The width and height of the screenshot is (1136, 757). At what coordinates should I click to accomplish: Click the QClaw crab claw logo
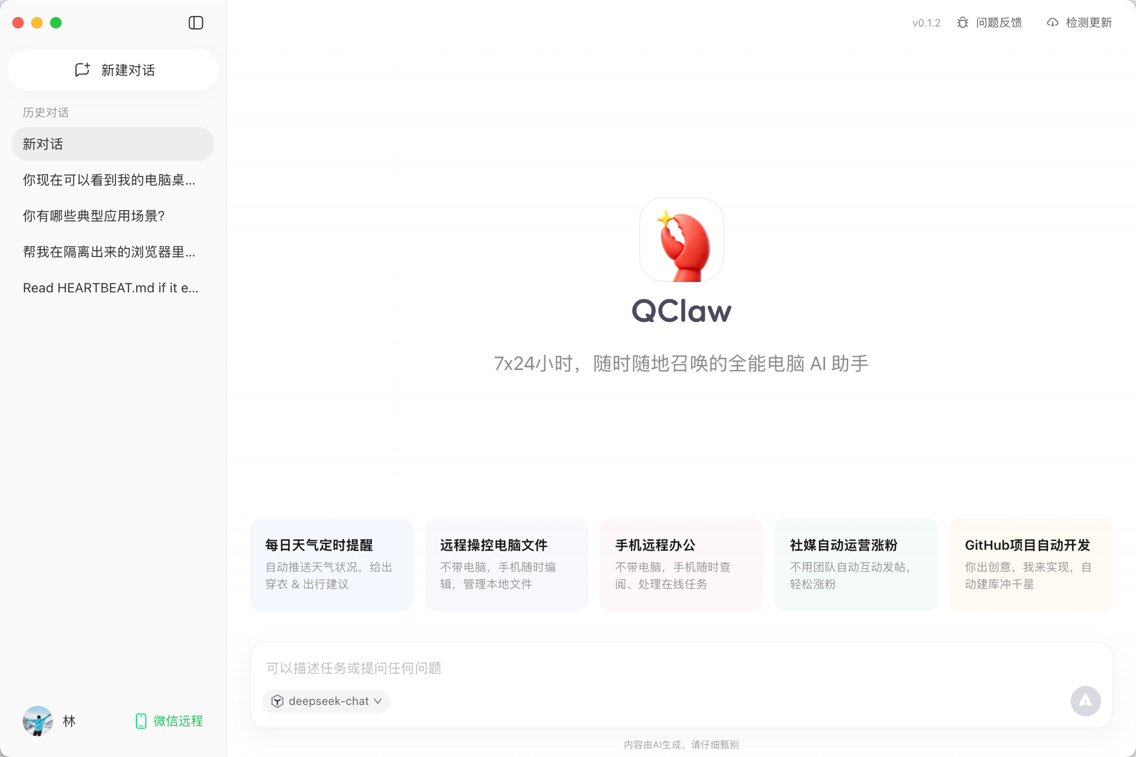click(x=681, y=240)
